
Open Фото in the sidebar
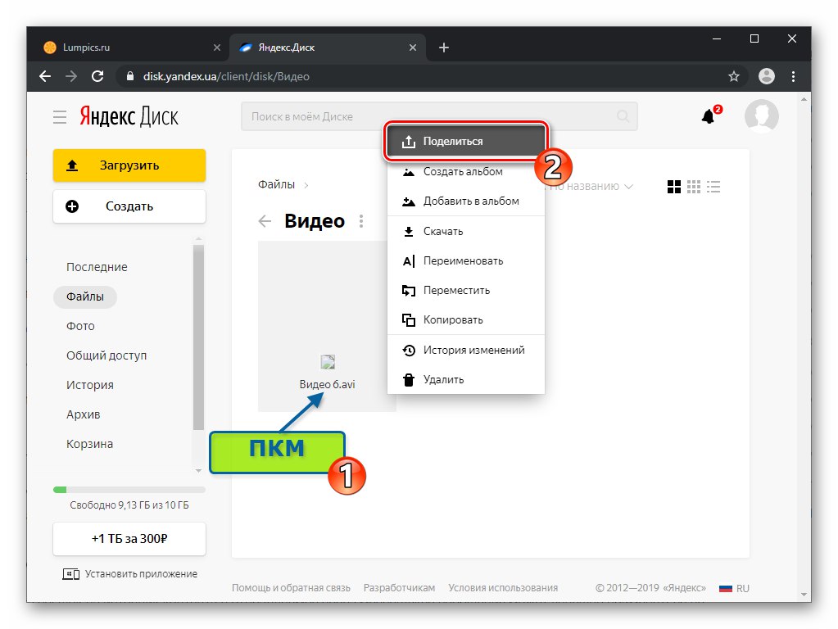81,326
